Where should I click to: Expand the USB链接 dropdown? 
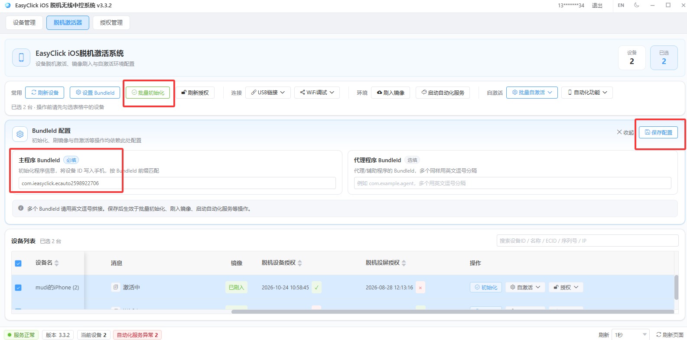(x=268, y=93)
